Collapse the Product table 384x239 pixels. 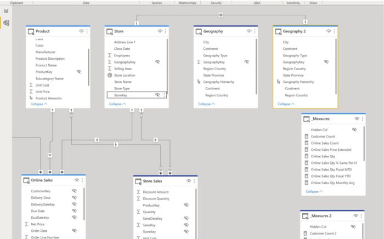pyautogui.click(x=38, y=104)
